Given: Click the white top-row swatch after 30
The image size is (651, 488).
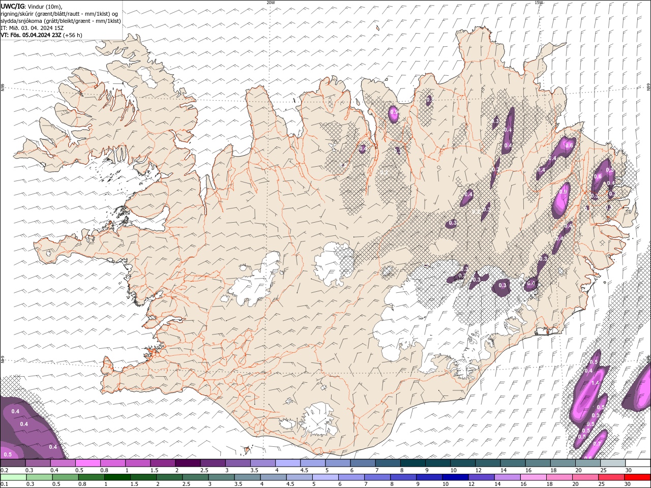Looking at the screenshot, I should coord(638,463).
